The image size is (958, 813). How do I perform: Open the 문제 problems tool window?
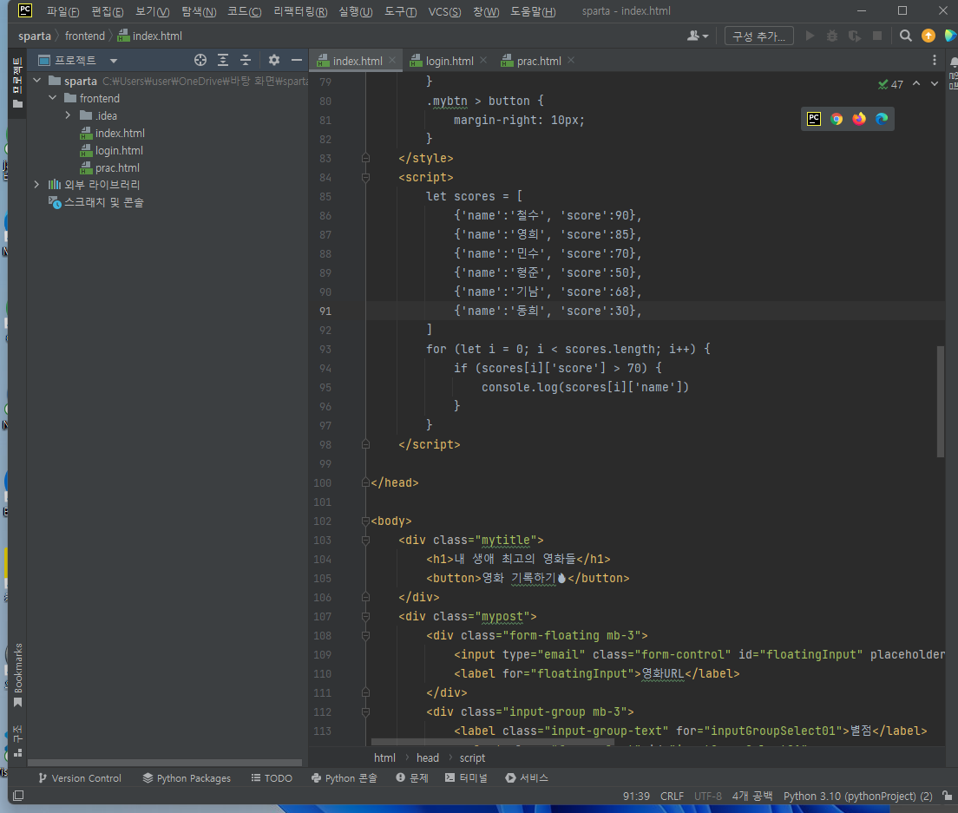pyautogui.click(x=412, y=778)
